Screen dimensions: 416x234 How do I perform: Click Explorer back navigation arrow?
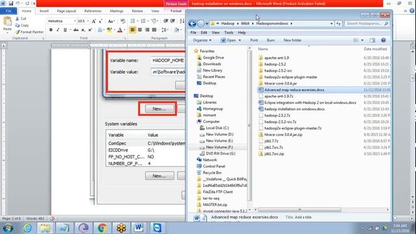coord(192,23)
